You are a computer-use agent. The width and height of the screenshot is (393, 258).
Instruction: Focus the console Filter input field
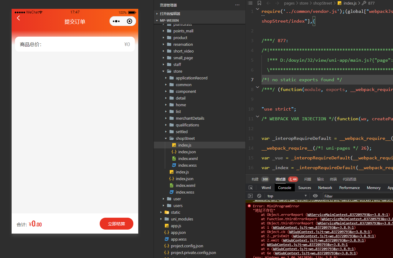click(x=358, y=196)
